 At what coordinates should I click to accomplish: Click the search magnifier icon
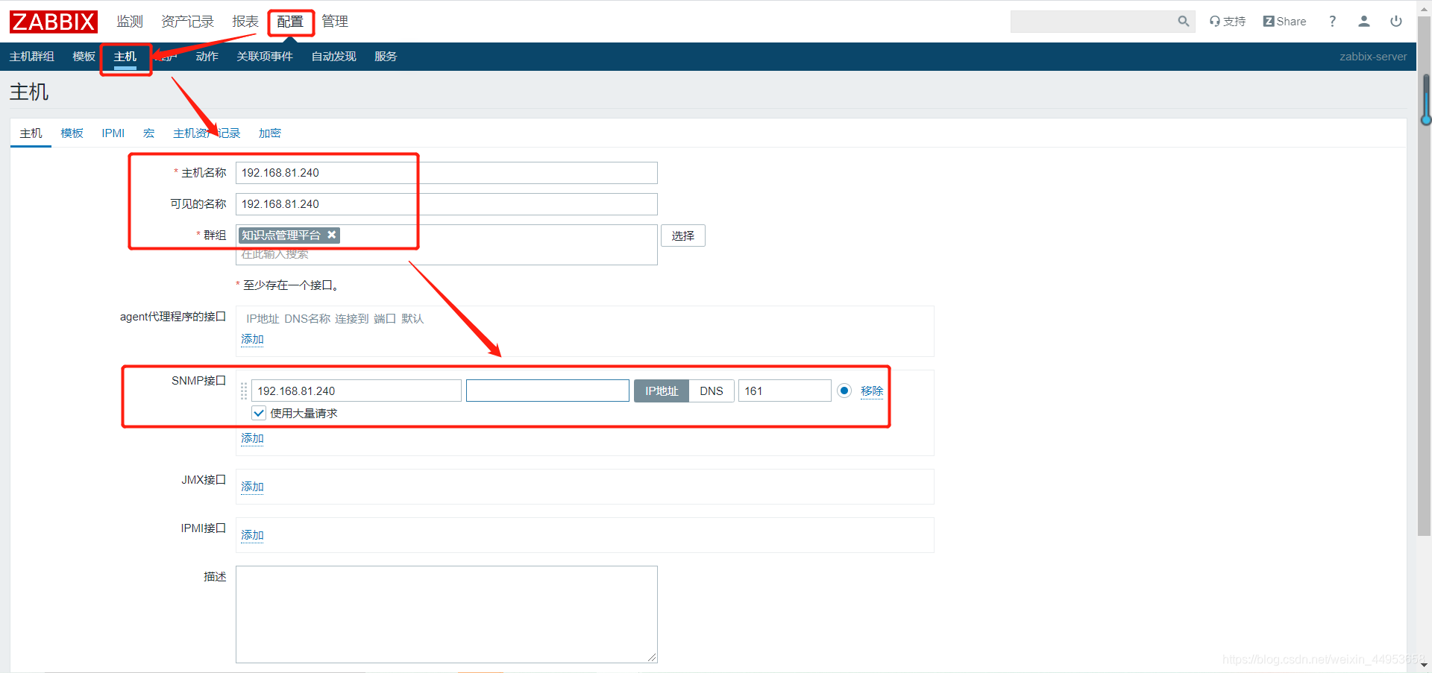coord(1183,22)
